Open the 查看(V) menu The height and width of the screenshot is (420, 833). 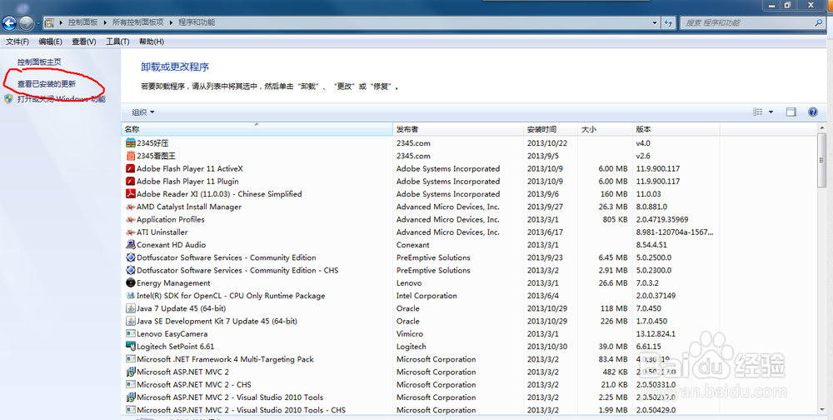pos(84,42)
